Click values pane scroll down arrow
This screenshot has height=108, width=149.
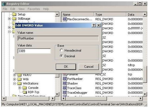click(x=145, y=94)
